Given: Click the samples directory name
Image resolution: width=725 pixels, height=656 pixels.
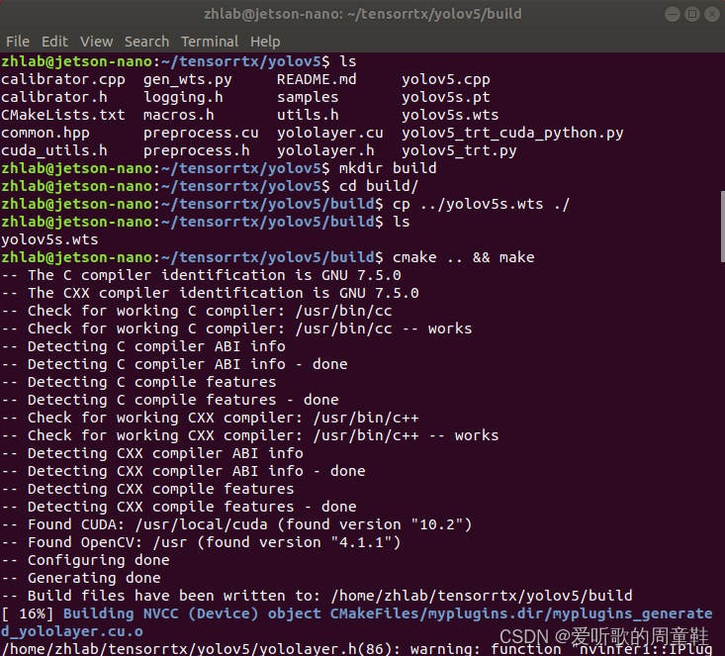Looking at the screenshot, I should pyautogui.click(x=308, y=98).
